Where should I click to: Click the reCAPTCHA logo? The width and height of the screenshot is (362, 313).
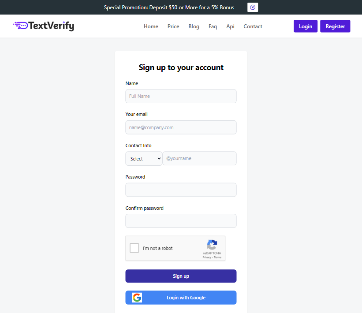[212, 245]
